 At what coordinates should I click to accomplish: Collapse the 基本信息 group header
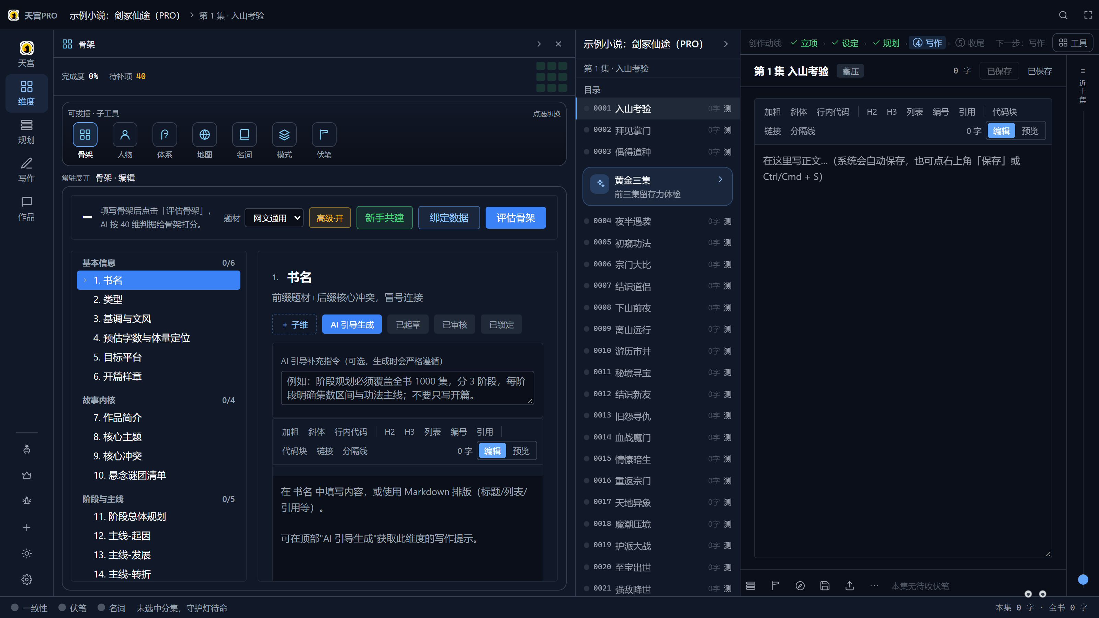[x=158, y=263]
